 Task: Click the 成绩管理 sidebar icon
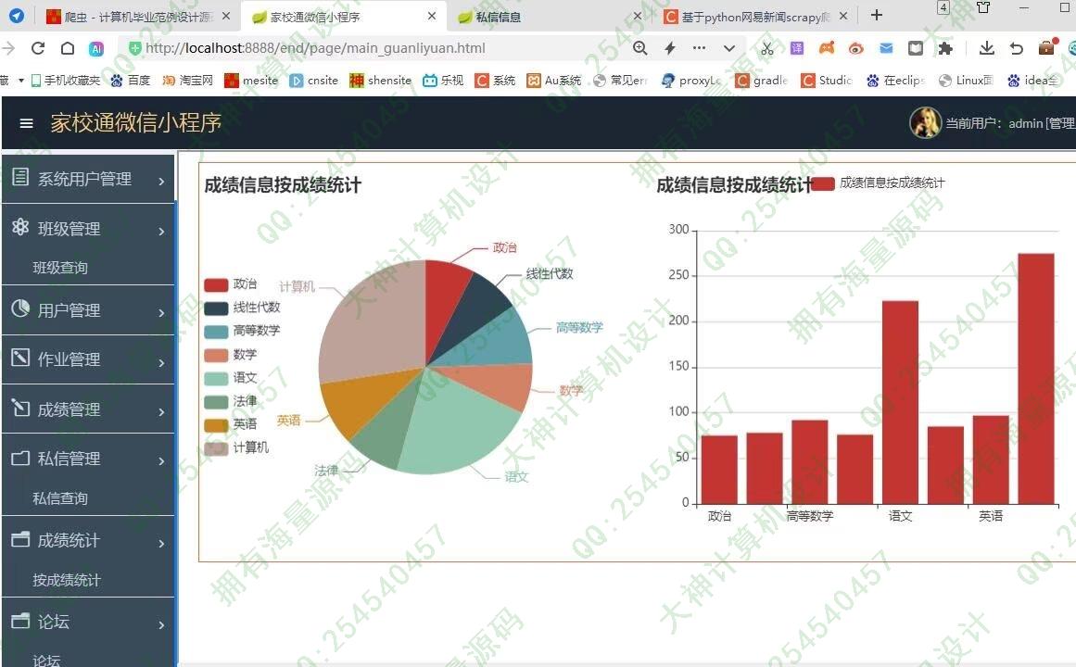tap(20, 408)
